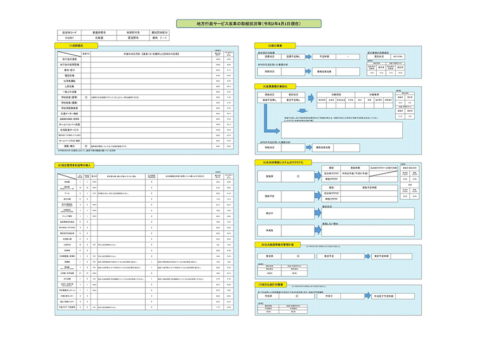Screen dimensions: 477x337
Task: Click the code value '012297'
Action: click(69, 38)
